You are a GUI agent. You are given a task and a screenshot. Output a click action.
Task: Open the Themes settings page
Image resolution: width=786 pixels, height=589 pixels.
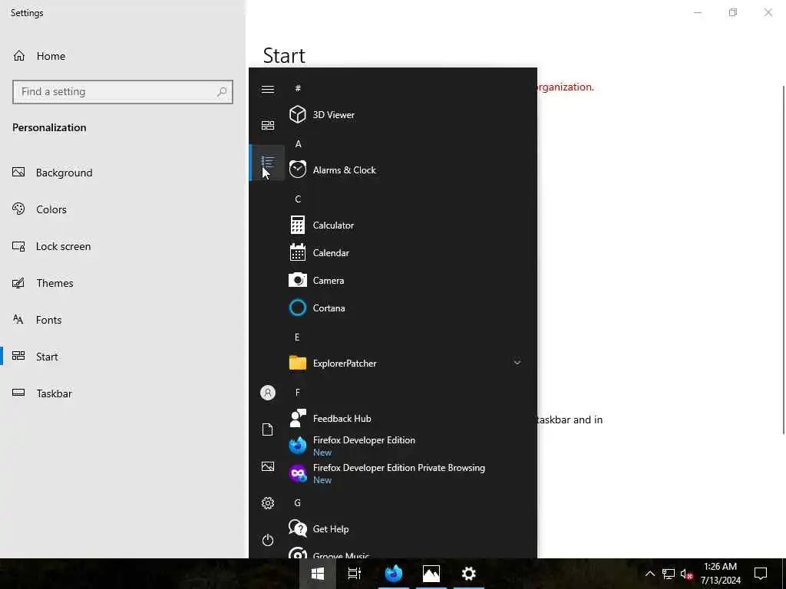[123, 283]
